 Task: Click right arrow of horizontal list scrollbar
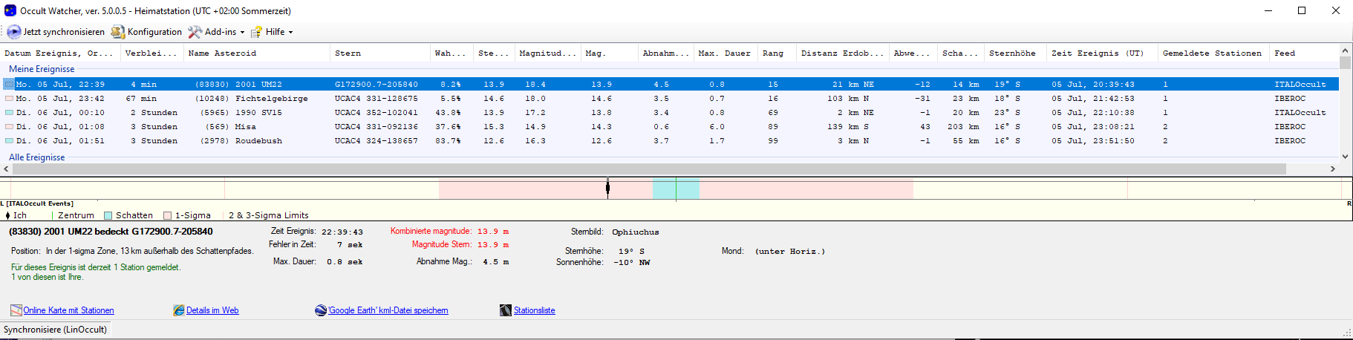click(1332, 169)
